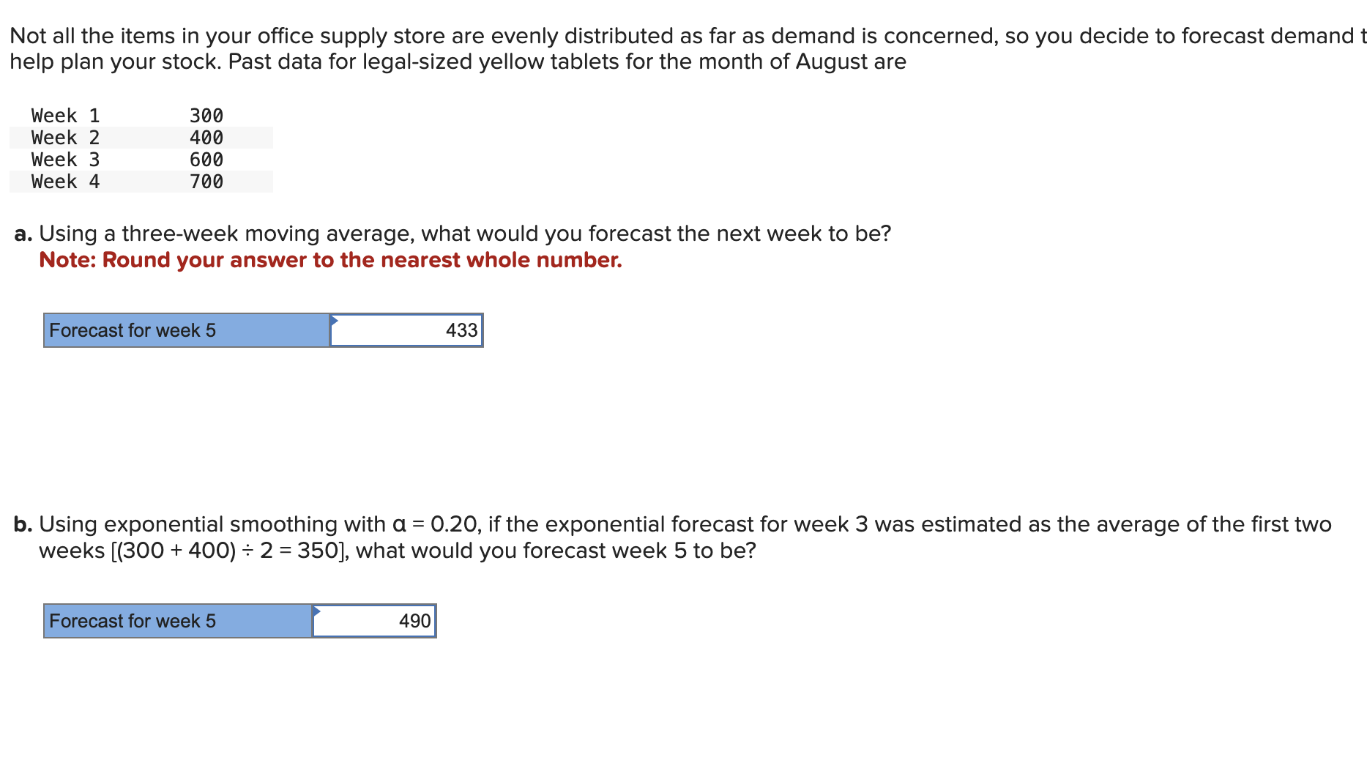Screen dimensions: 1367x760
Task: Click the input field containing 433
Action: 406,330
